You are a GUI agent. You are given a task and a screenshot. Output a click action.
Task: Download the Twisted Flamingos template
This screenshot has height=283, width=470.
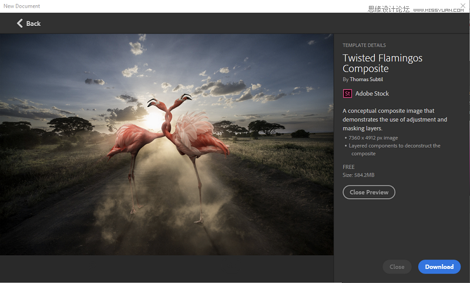point(439,267)
